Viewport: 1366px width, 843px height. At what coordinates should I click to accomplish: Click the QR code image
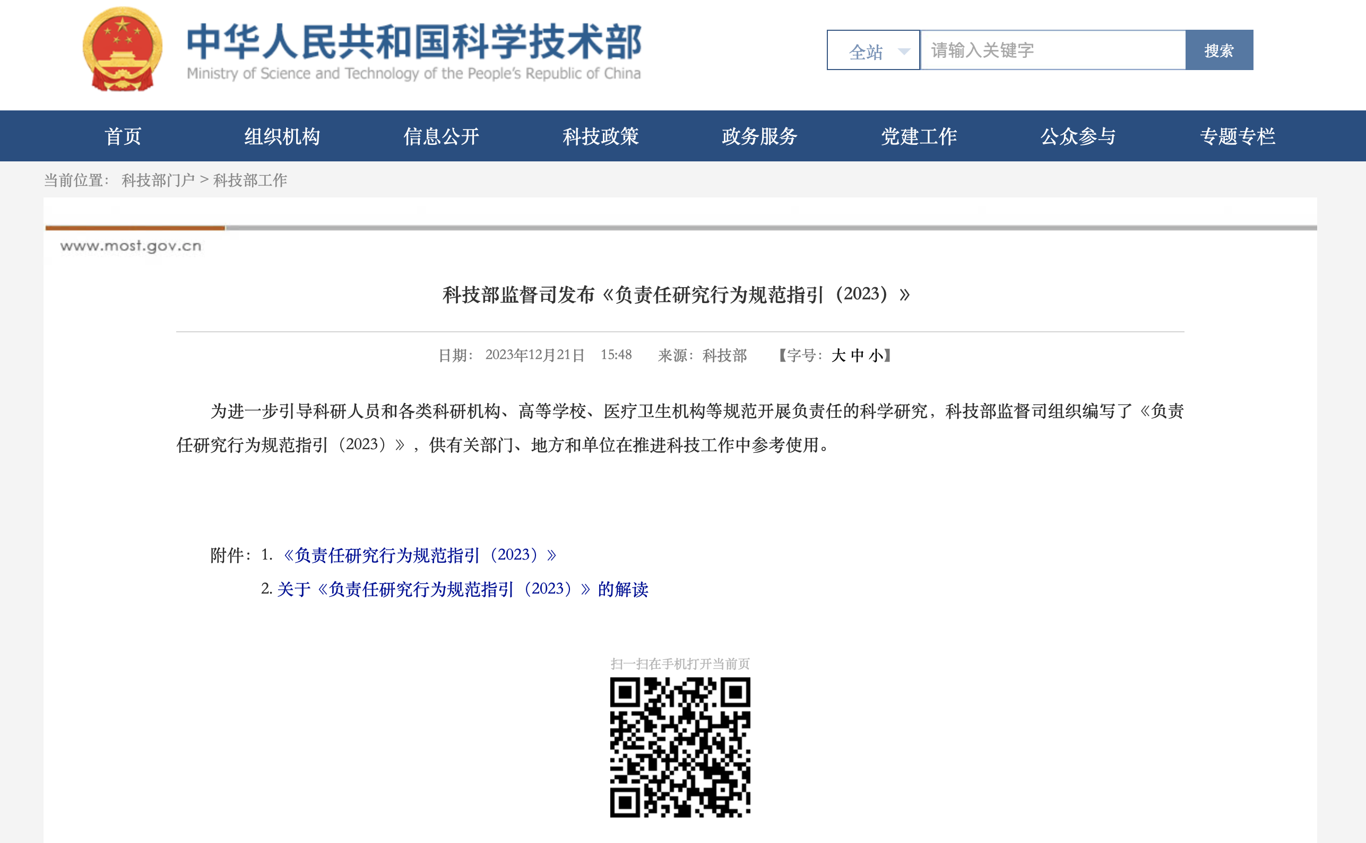(x=679, y=747)
